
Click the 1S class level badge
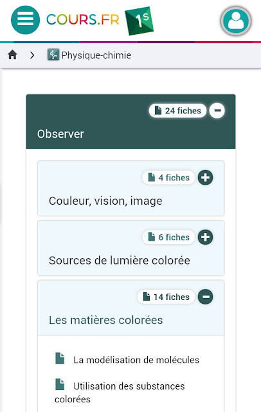click(139, 21)
